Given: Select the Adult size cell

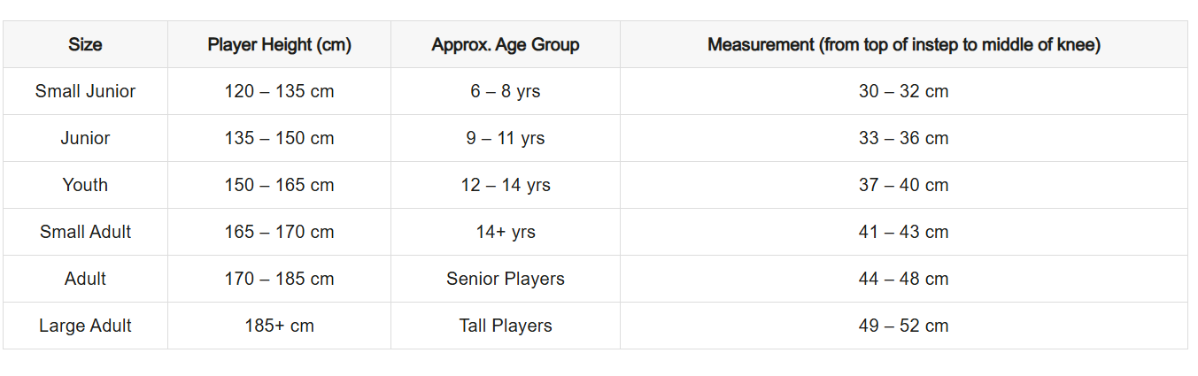Looking at the screenshot, I should (x=85, y=279).
